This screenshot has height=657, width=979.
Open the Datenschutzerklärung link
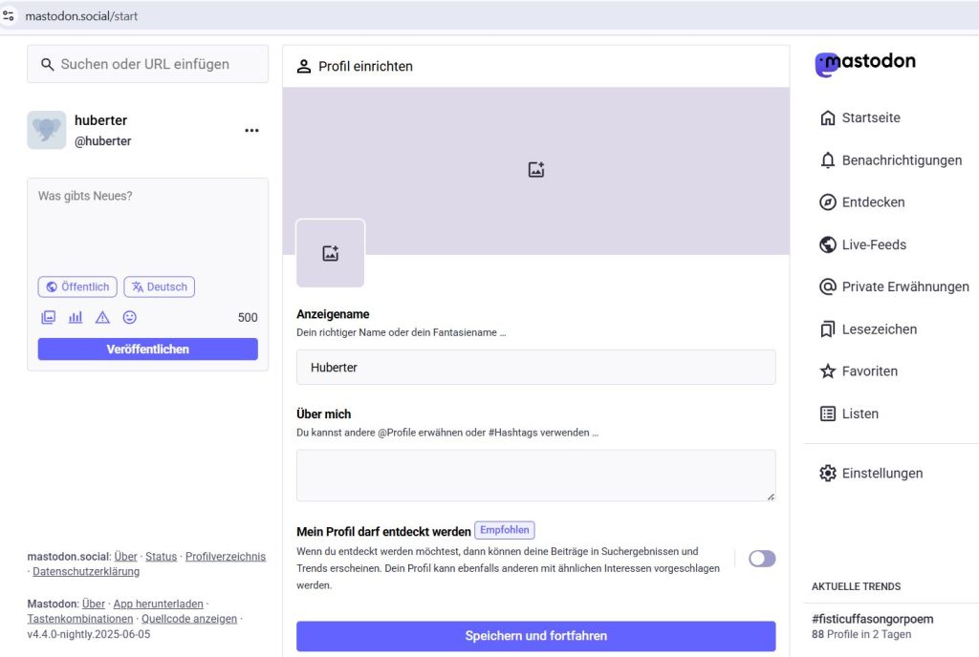[x=86, y=572]
